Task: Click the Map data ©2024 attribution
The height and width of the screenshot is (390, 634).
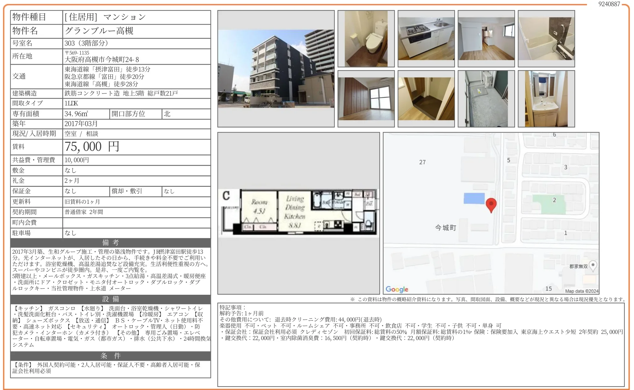Action: (582, 291)
